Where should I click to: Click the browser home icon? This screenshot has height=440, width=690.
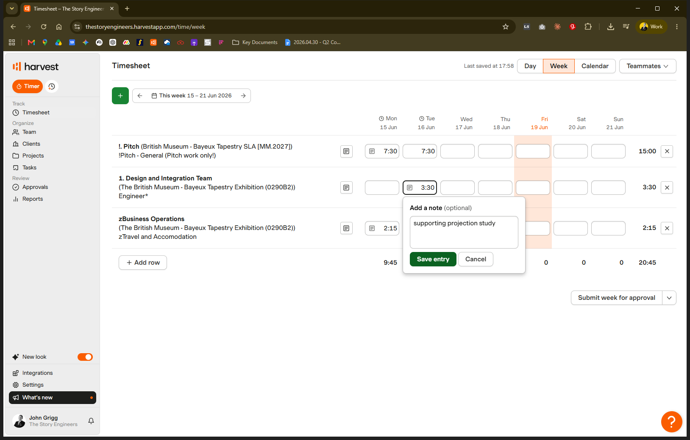click(x=59, y=27)
